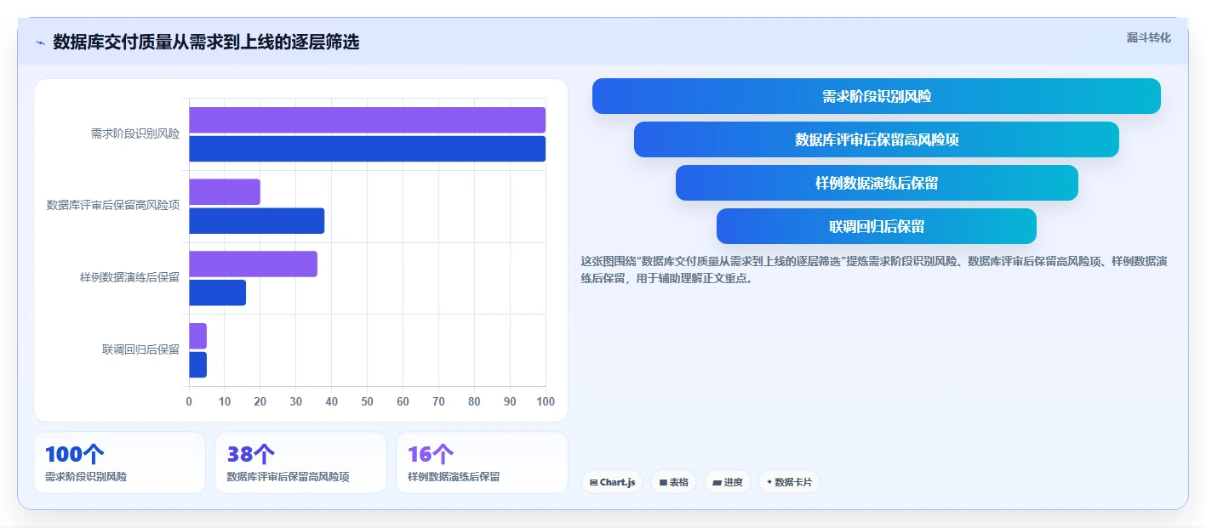Screen dimensions: 1206x528
Task: Click the 进度 tag chip
Action: click(x=728, y=482)
